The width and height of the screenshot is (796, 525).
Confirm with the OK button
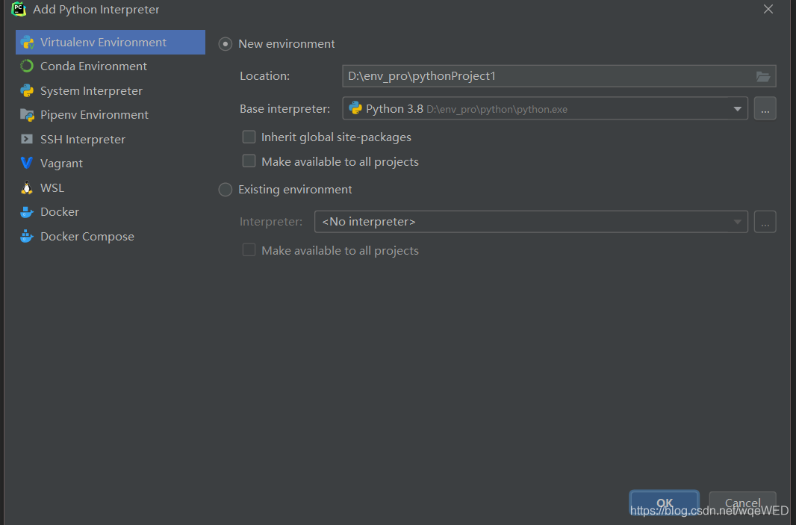[665, 503]
